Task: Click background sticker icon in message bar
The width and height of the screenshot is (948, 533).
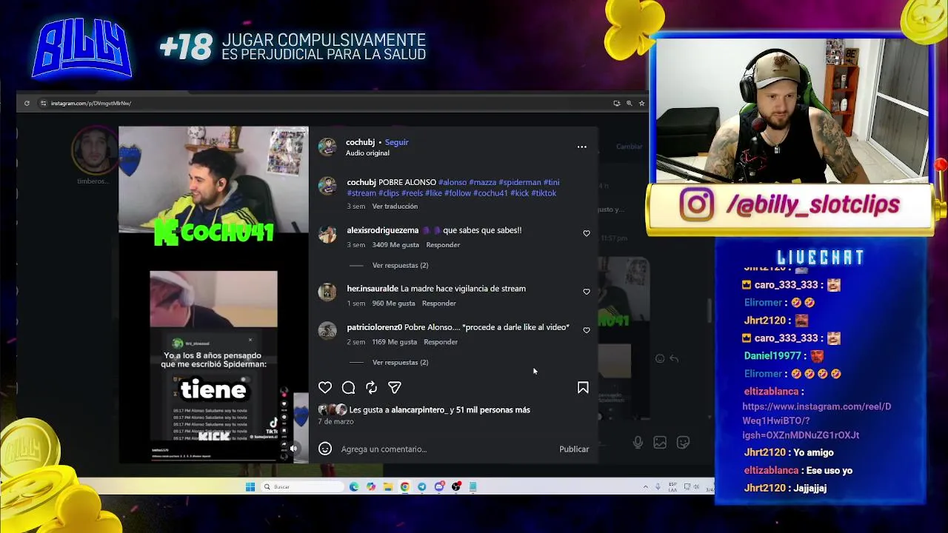Action: [683, 443]
